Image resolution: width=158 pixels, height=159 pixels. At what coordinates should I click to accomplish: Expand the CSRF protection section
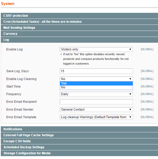[79, 16]
